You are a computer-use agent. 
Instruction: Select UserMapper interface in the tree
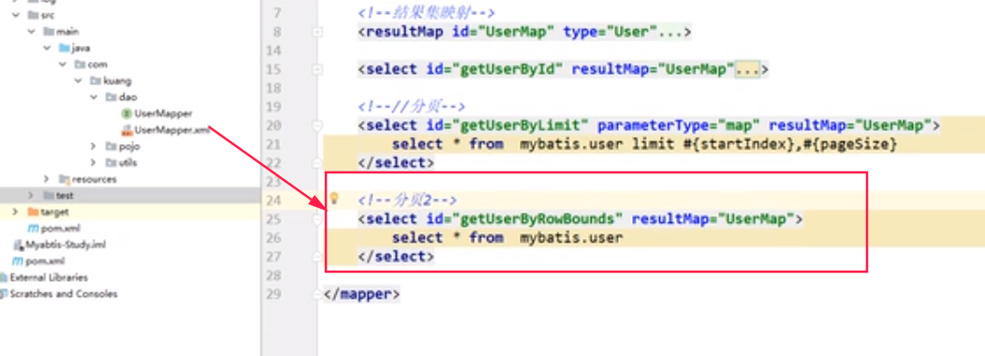[163, 114]
